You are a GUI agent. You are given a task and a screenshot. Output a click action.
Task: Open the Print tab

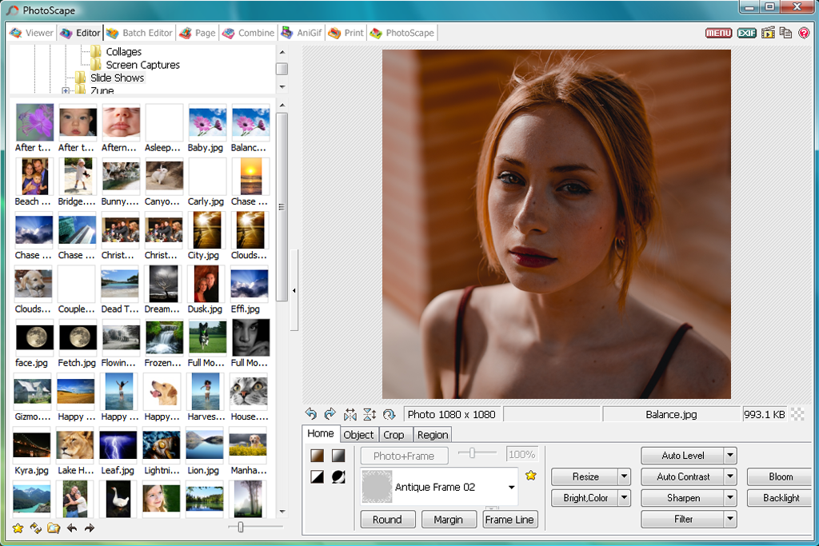click(346, 33)
